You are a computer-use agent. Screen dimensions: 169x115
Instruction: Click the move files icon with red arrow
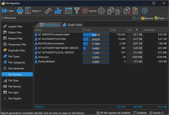[x=119, y=11]
